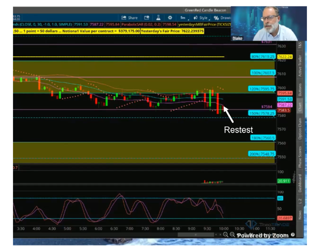This screenshot has width=313, height=251.
Task: Click the 100% | 7607.5 level label
Action: click(x=263, y=73)
